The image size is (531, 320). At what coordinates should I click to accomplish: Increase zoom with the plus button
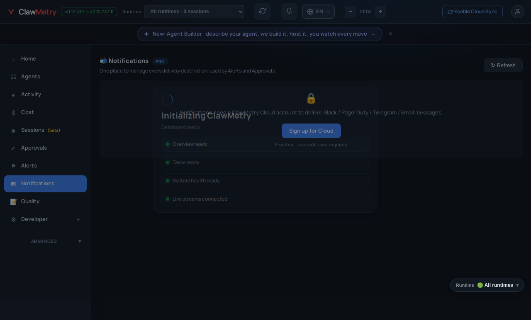tap(380, 12)
